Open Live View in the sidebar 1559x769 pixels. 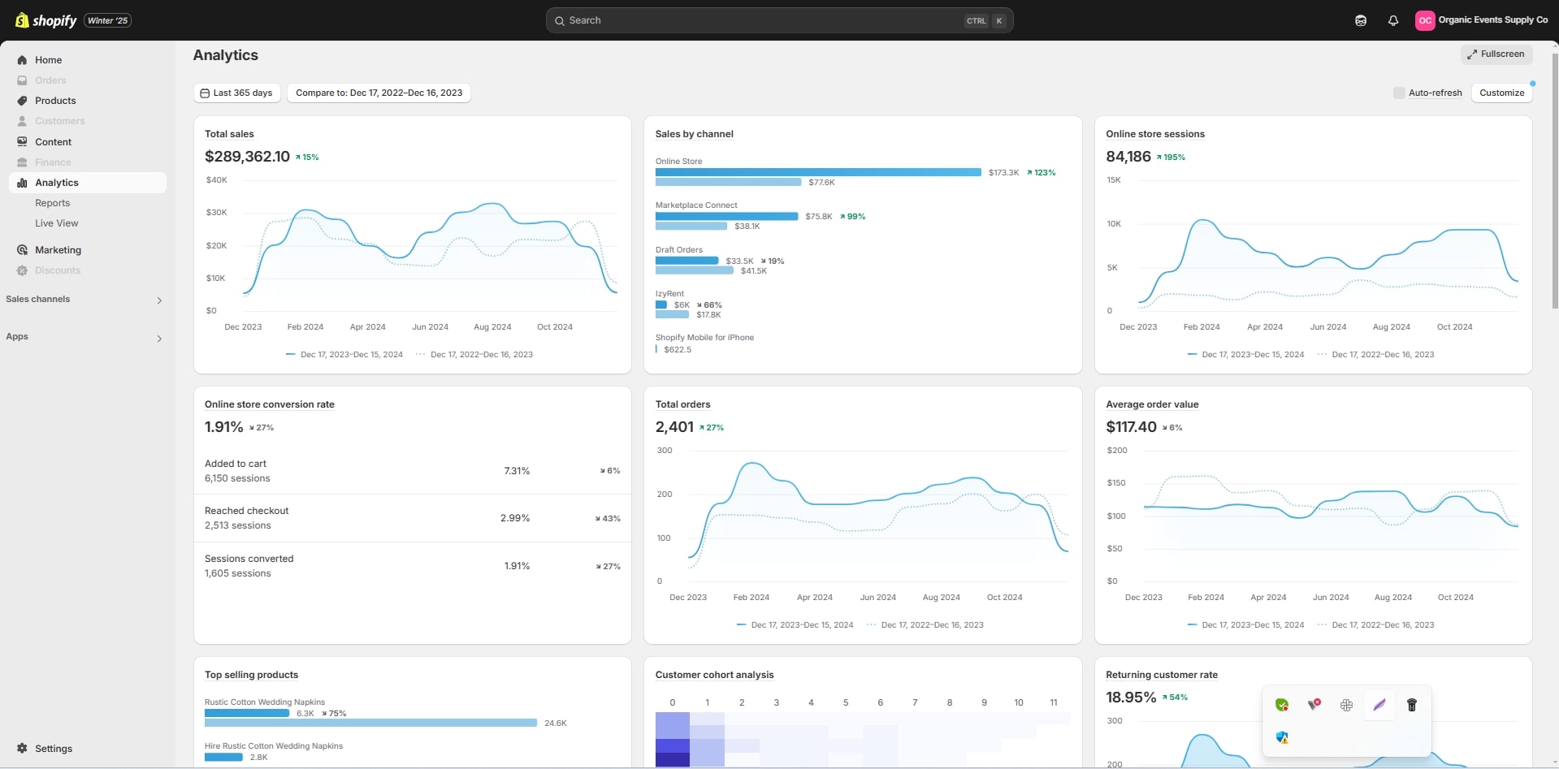point(56,223)
